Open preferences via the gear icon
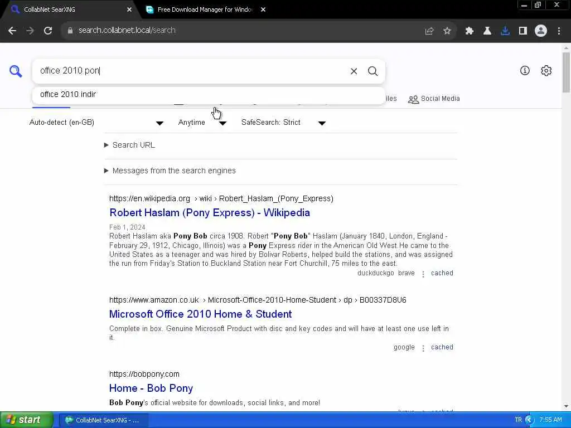This screenshot has height=428, width=571. click(x=546, y=71)
